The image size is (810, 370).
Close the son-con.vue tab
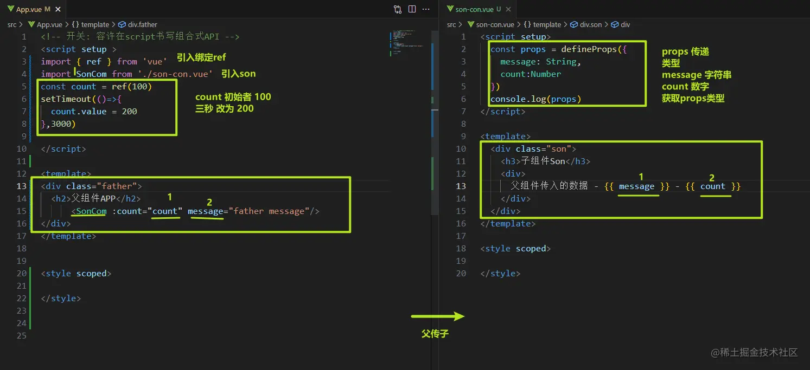point(507,9)
